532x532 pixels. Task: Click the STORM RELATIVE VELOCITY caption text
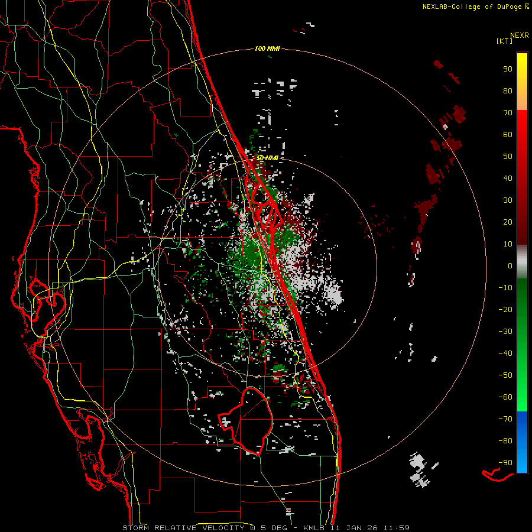click(x=183, y=528)
